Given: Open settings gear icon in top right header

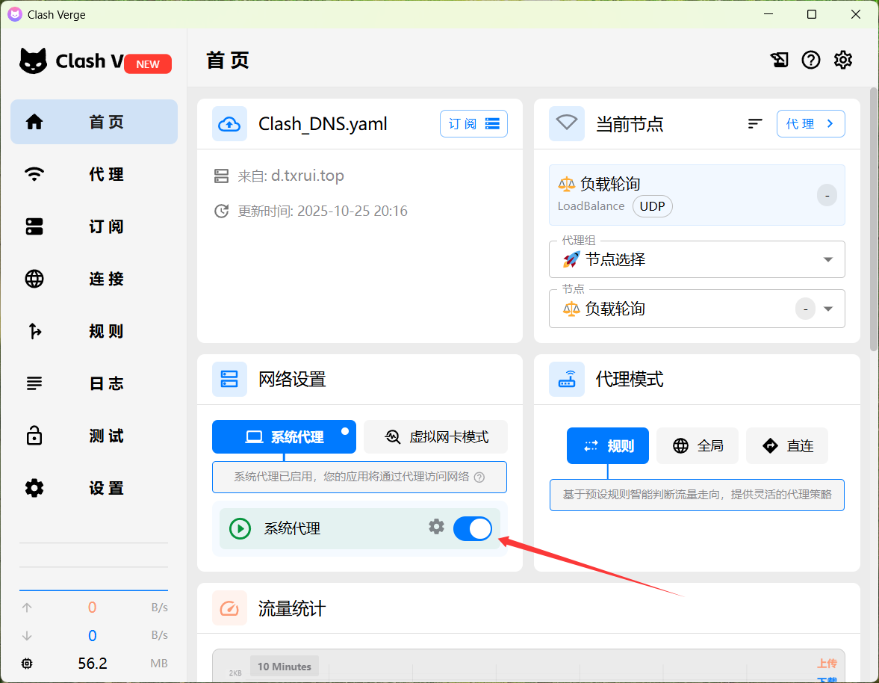Looking at the screenshot, I should click(x=843, y=61).
